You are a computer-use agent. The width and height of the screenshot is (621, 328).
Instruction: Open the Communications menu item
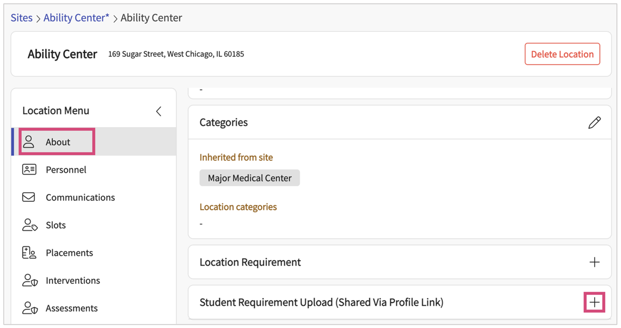click(x=80, y=197)
